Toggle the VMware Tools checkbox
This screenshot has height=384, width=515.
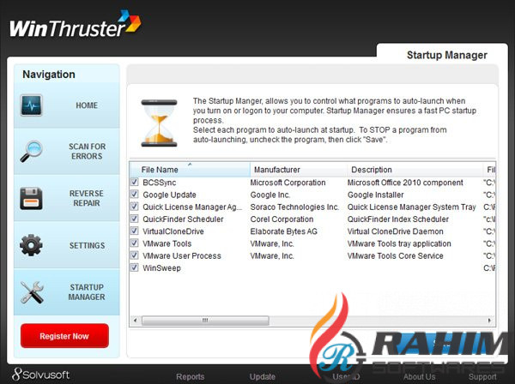tap(135, 243)
